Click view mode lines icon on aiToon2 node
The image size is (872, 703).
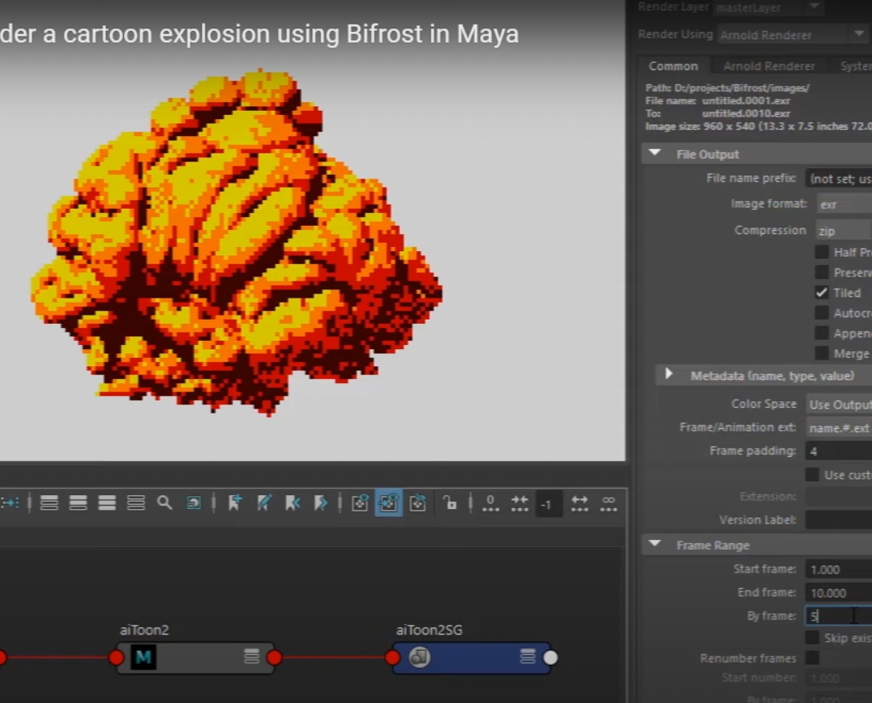click(252, 657)
